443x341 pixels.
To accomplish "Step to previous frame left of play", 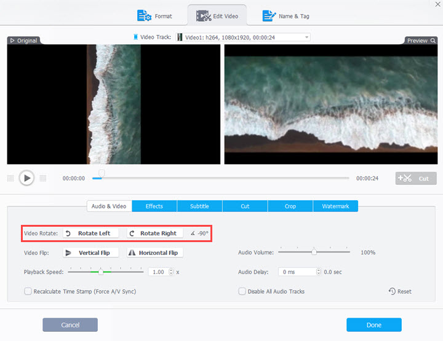I will (10, 178).
